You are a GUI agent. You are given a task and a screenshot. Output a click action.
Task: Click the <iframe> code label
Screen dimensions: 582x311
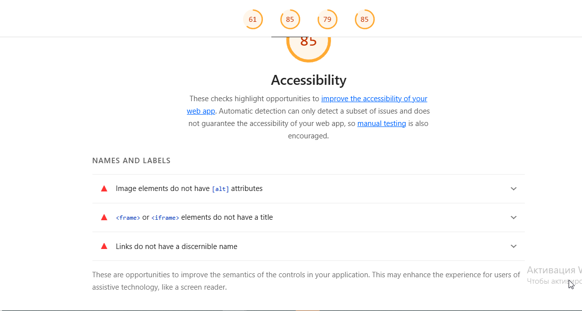(x=165, y=218)
